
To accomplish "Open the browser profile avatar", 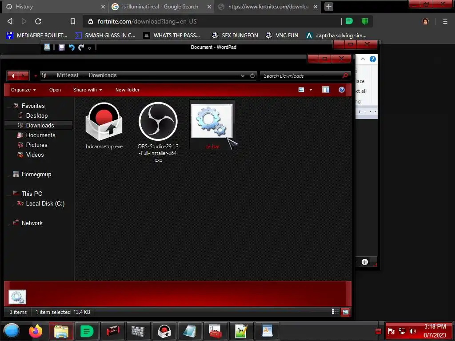I will coord(425,21).
